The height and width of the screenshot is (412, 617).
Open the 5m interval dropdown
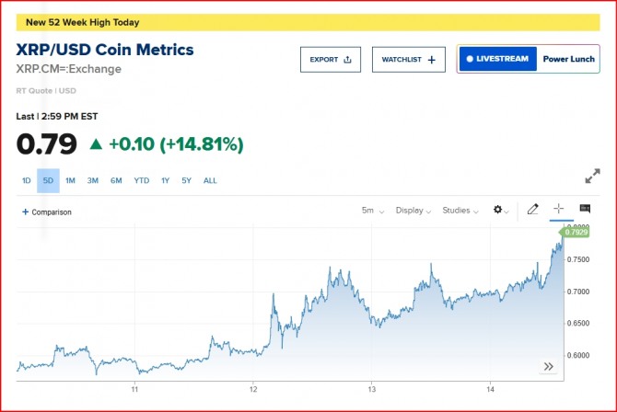pos(372,211)
